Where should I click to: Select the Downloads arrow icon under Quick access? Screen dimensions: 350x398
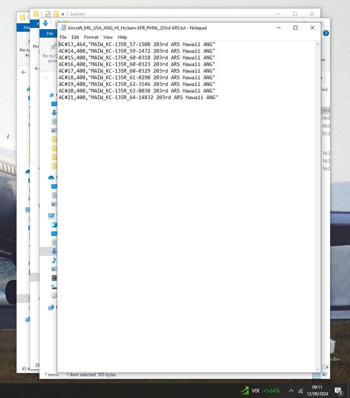(x=54, y=112)
